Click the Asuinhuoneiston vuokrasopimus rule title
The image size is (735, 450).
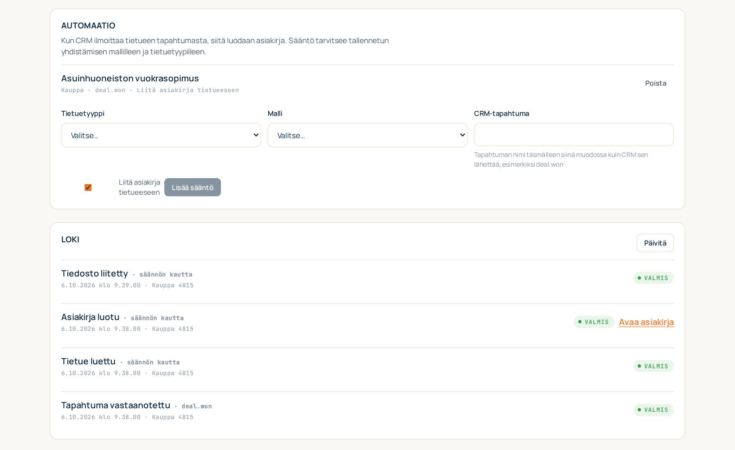130,78
